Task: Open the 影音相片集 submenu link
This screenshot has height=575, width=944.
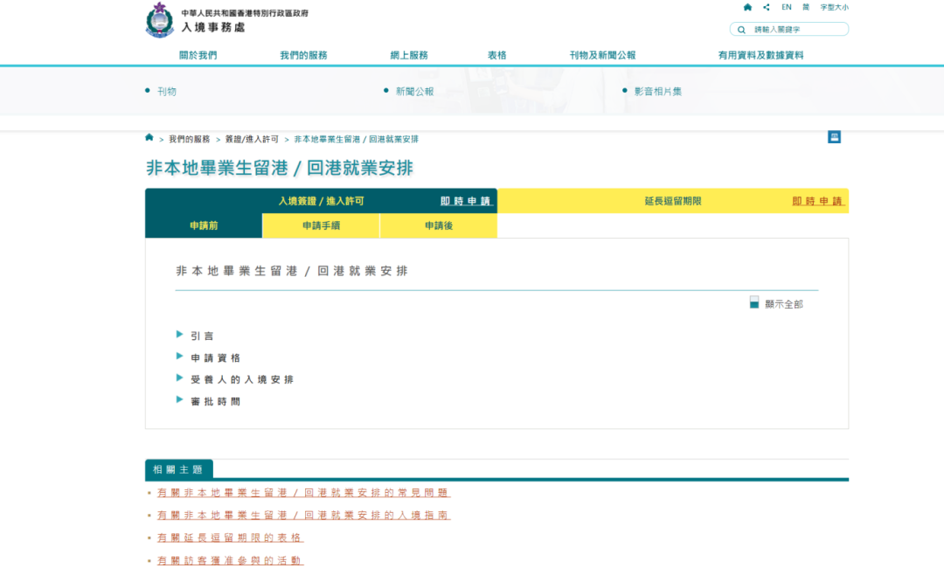Action: [658, 92]
